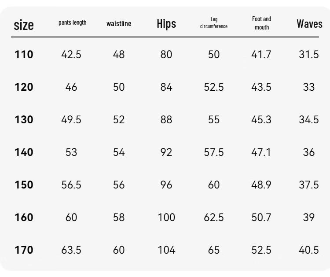Select the Hips column header
Viewport: 330px width, 277px height.
(x=166, y=24)
